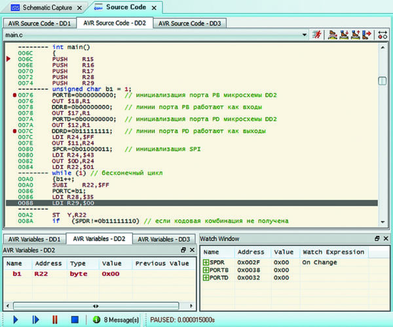Select AVR Source Code - DD2 tab
Viewport: 393px width, 327px height.
(115, 23)
